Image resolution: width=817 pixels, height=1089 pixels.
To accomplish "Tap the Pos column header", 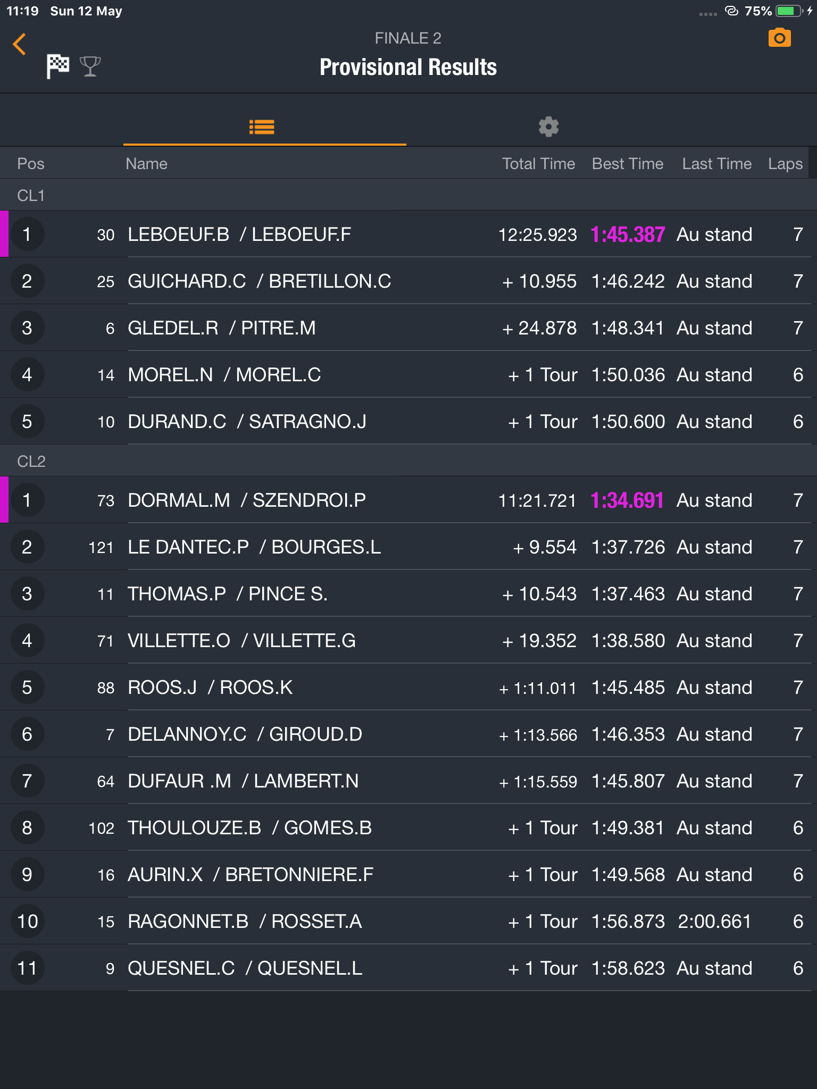I will (31, 164).
